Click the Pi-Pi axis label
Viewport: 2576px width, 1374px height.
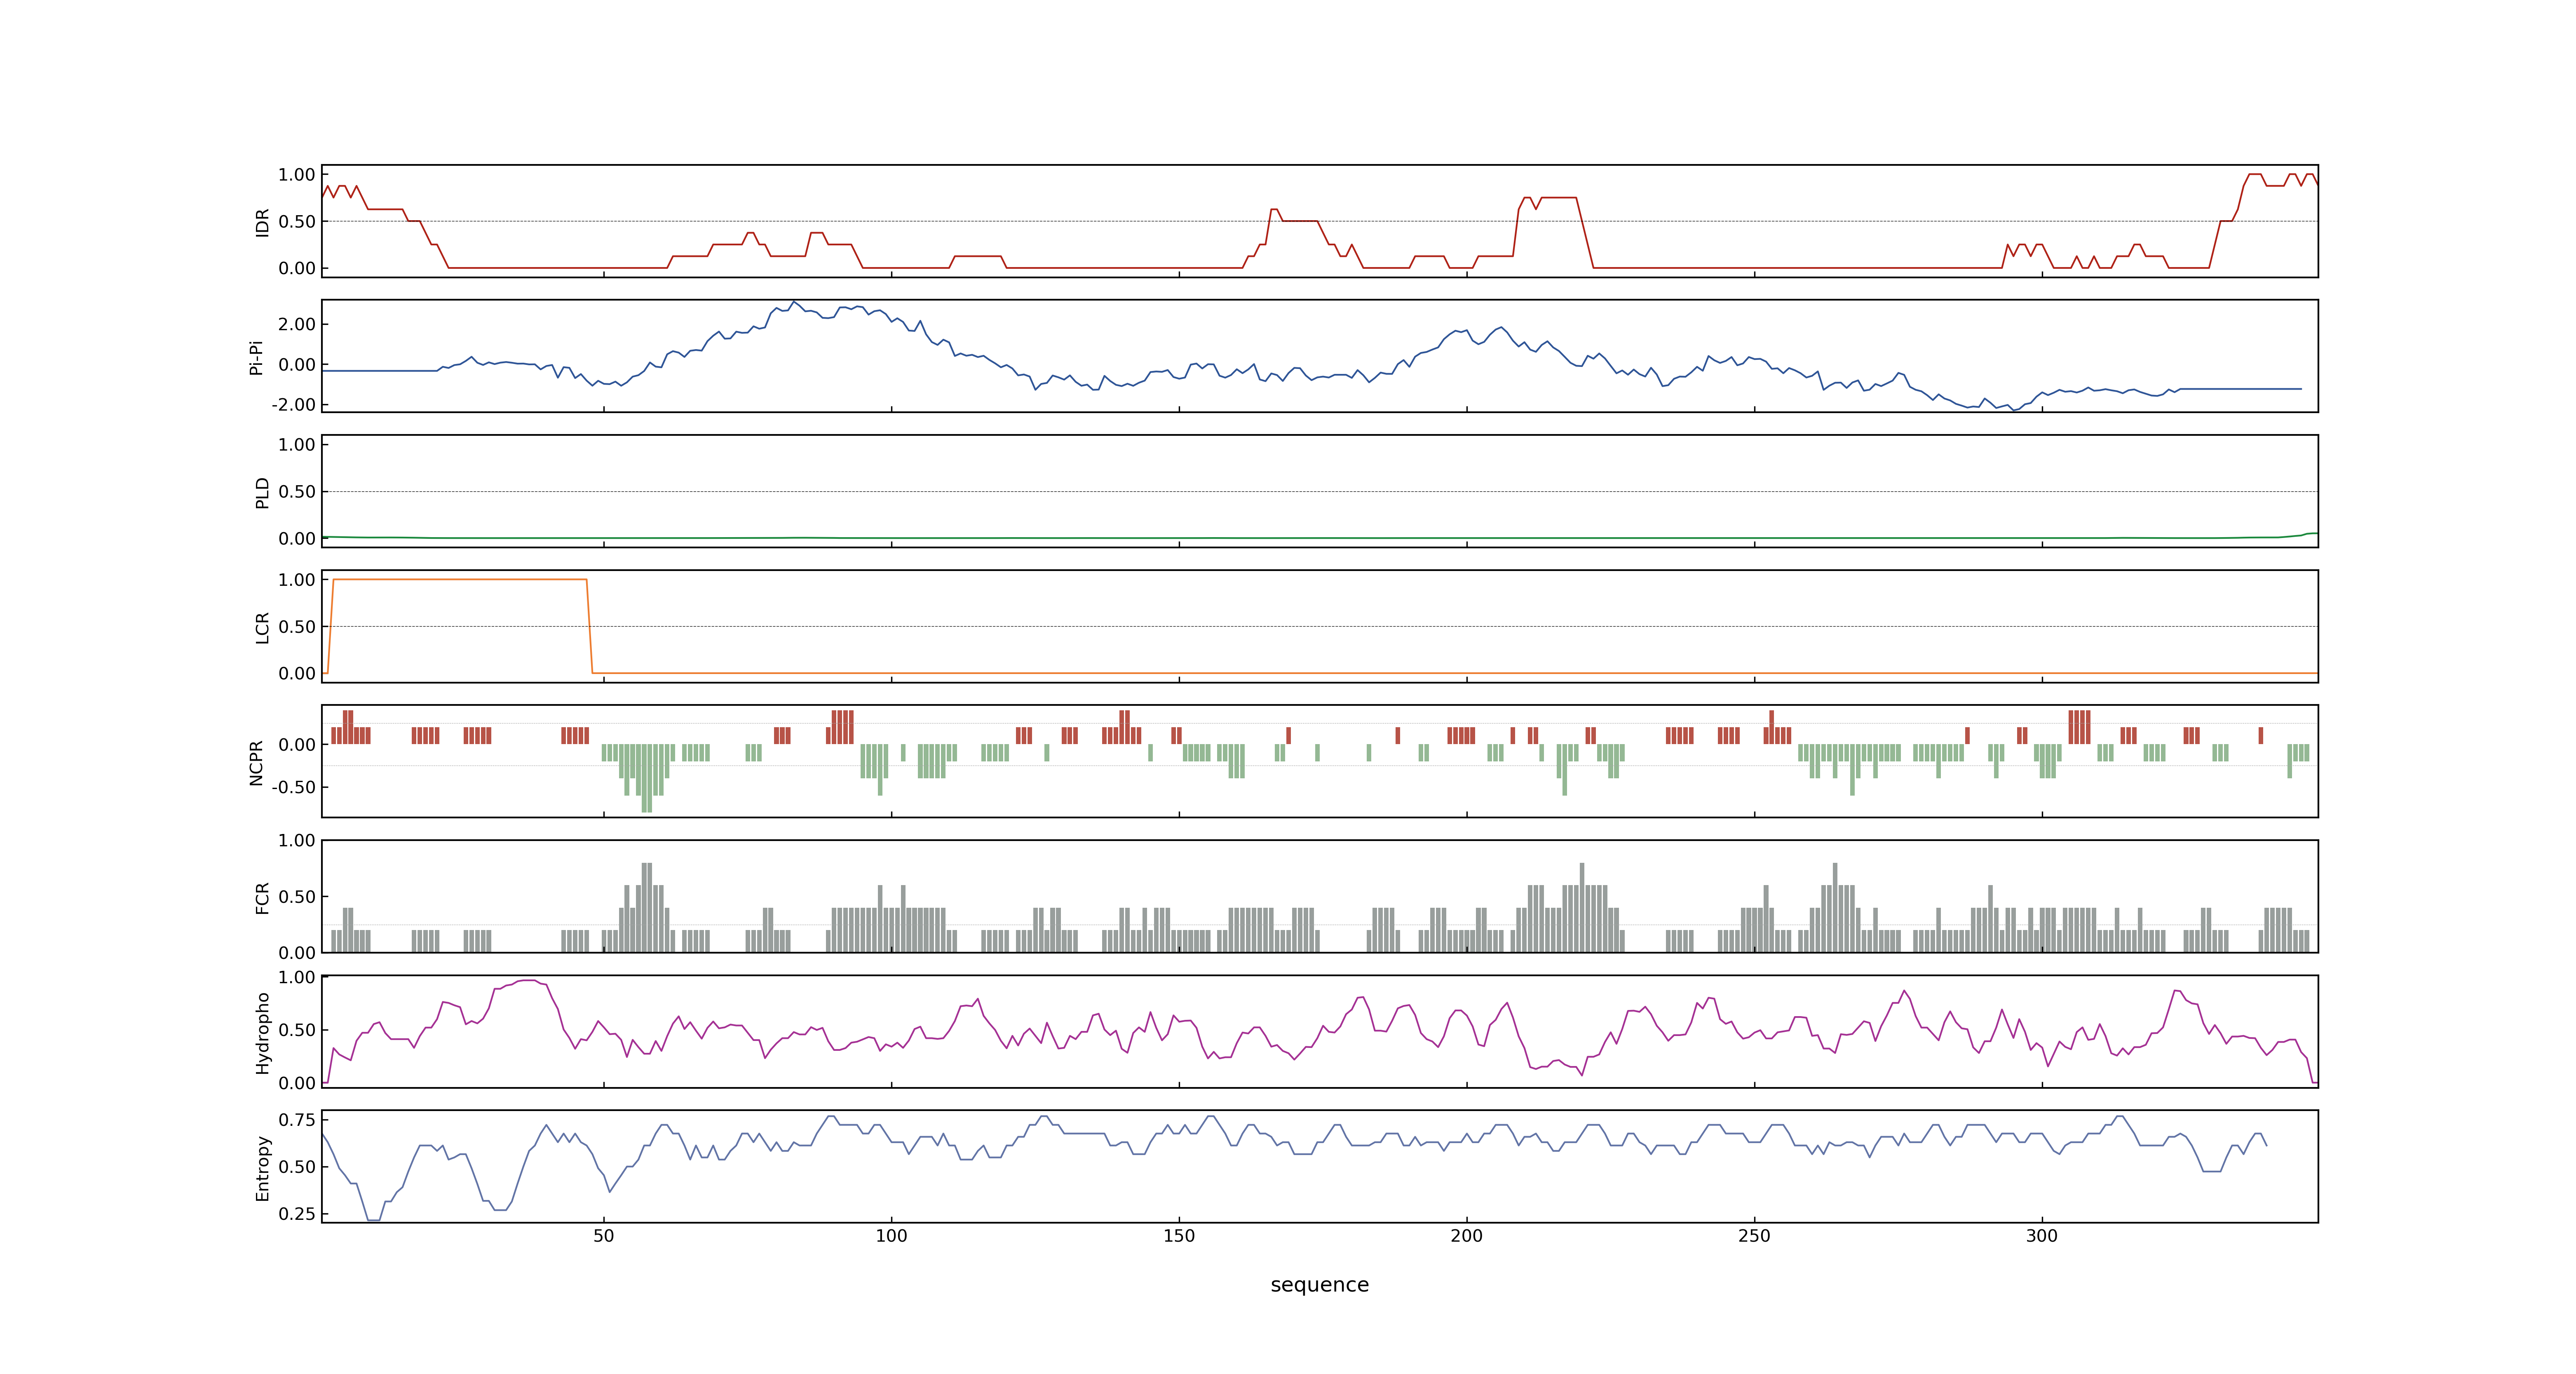[256, 357]
